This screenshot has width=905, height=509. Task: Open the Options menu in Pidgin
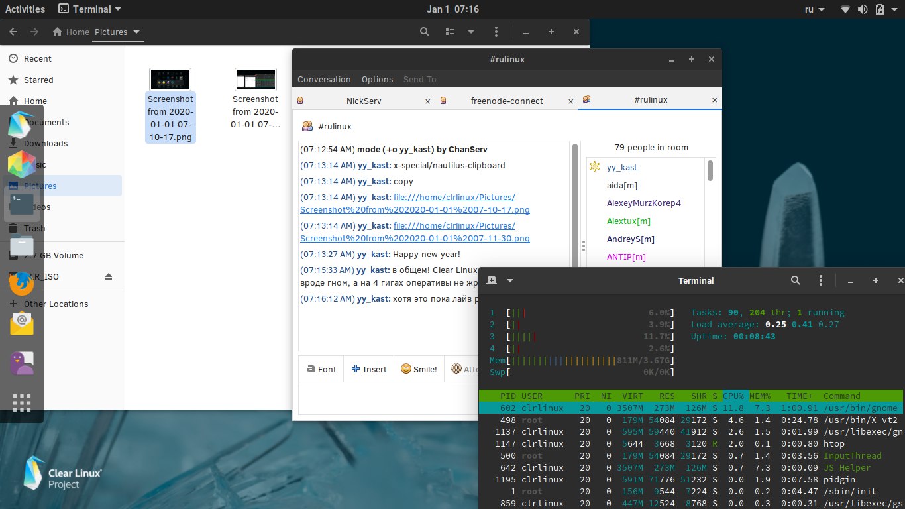click(x=377, y=79)
